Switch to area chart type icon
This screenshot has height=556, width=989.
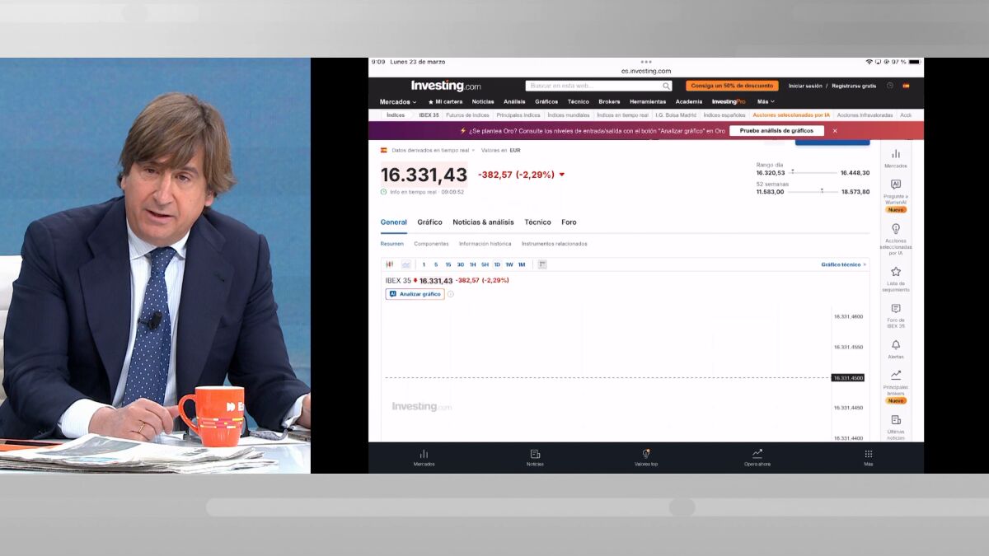point(406,264)
